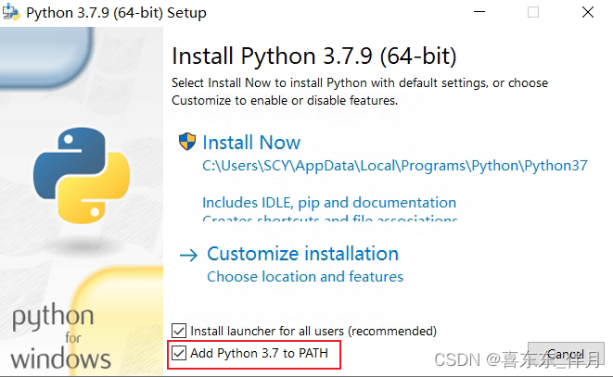Click 'Choose location and features' text

305,277
